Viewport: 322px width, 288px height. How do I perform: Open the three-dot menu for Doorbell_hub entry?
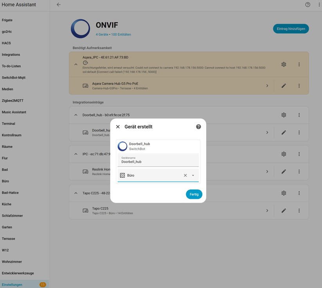tap(299, 114)
